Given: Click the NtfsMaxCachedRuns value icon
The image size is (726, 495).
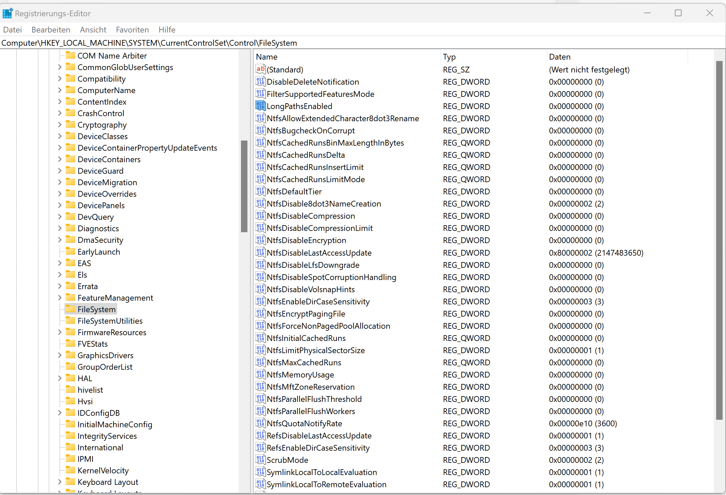Looking at the screenshot, I should 260,362.
